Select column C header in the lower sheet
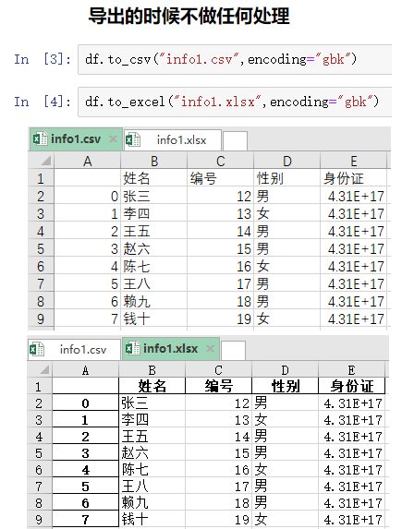Viewport: 402px width, 529px height. pyautogui.click(x=219, y=370)
